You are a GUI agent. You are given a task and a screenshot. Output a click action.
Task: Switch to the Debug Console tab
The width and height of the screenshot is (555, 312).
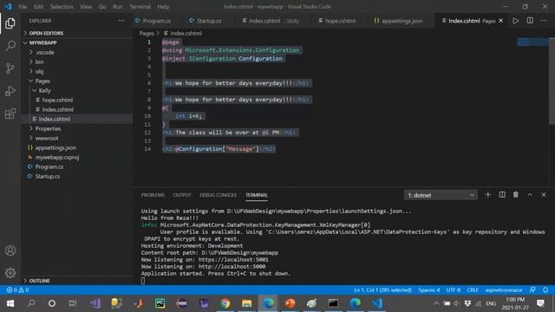coord(218,195)
